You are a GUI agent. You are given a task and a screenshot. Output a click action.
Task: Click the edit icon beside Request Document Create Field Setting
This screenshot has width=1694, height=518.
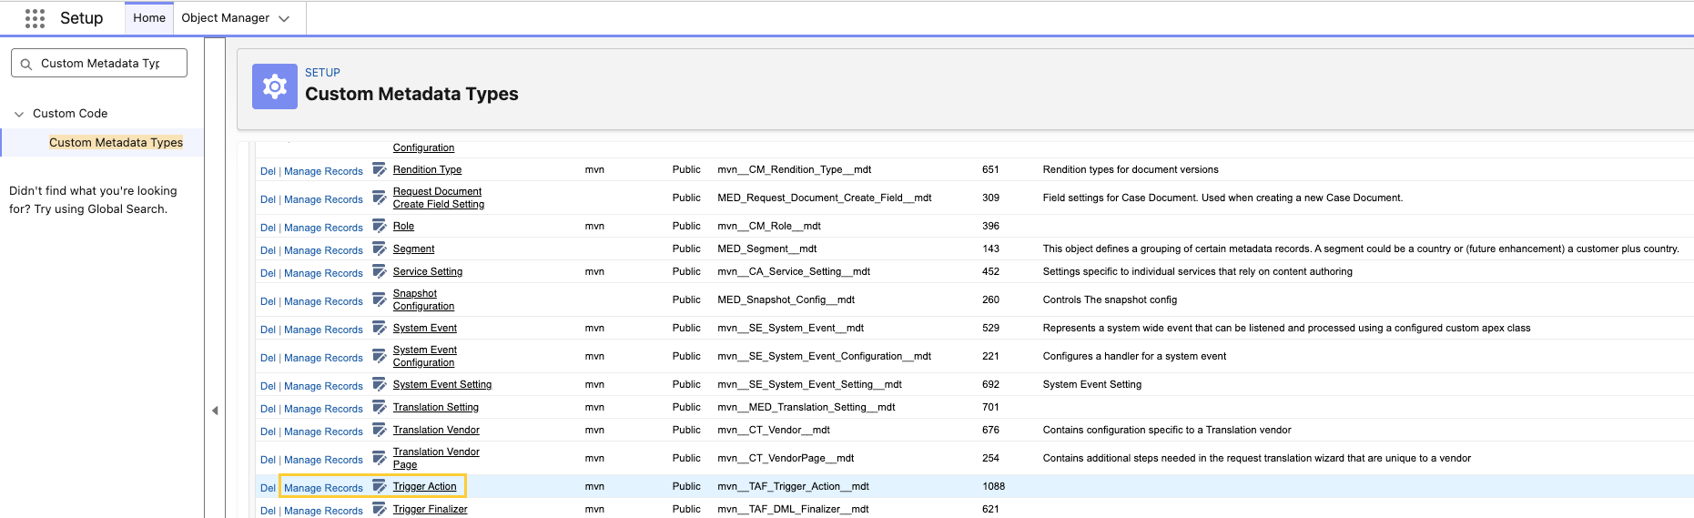point(380,198)
